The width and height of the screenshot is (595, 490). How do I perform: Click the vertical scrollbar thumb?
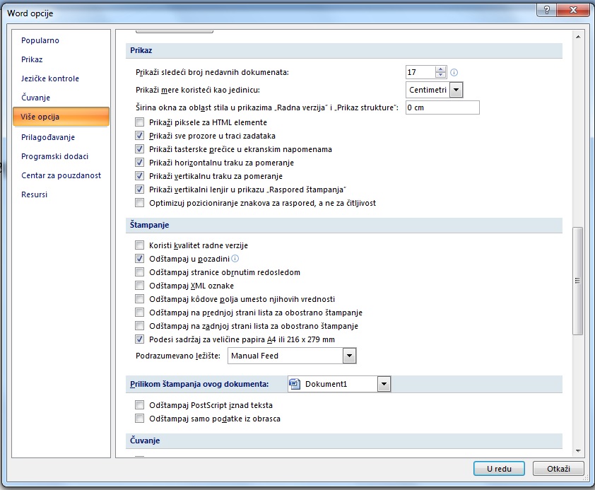pos(577,281)
